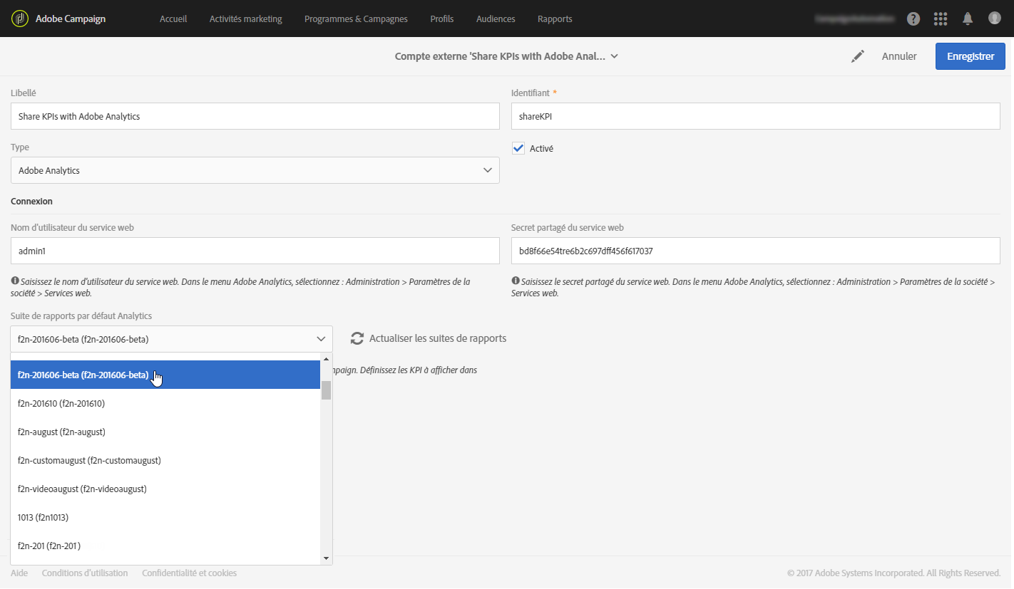The height and width of the screenshot is (589, 1014).
Task: Click info icon beside user name hint
Action: 15,281
